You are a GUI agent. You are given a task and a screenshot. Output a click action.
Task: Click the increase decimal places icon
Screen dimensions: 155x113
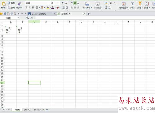106,7
